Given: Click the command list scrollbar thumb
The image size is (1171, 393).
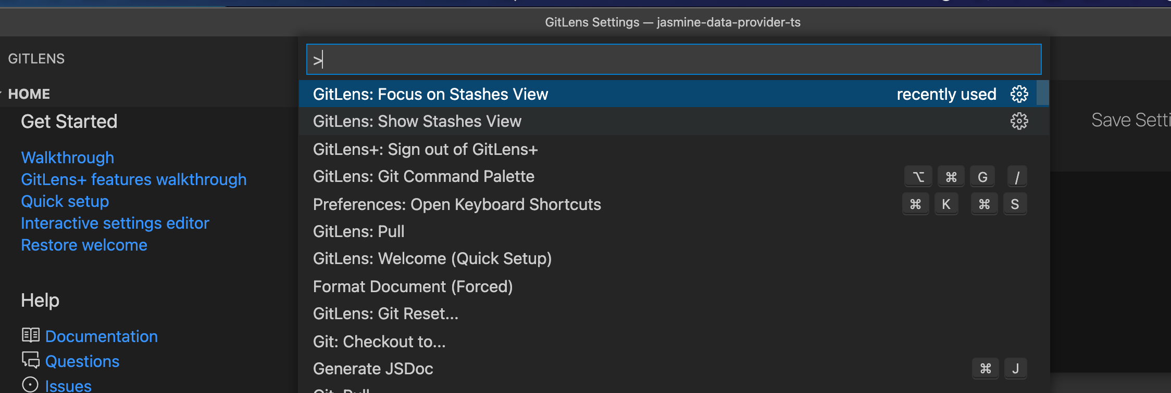Looking at the screenshot, I should tap(1042, 93).
